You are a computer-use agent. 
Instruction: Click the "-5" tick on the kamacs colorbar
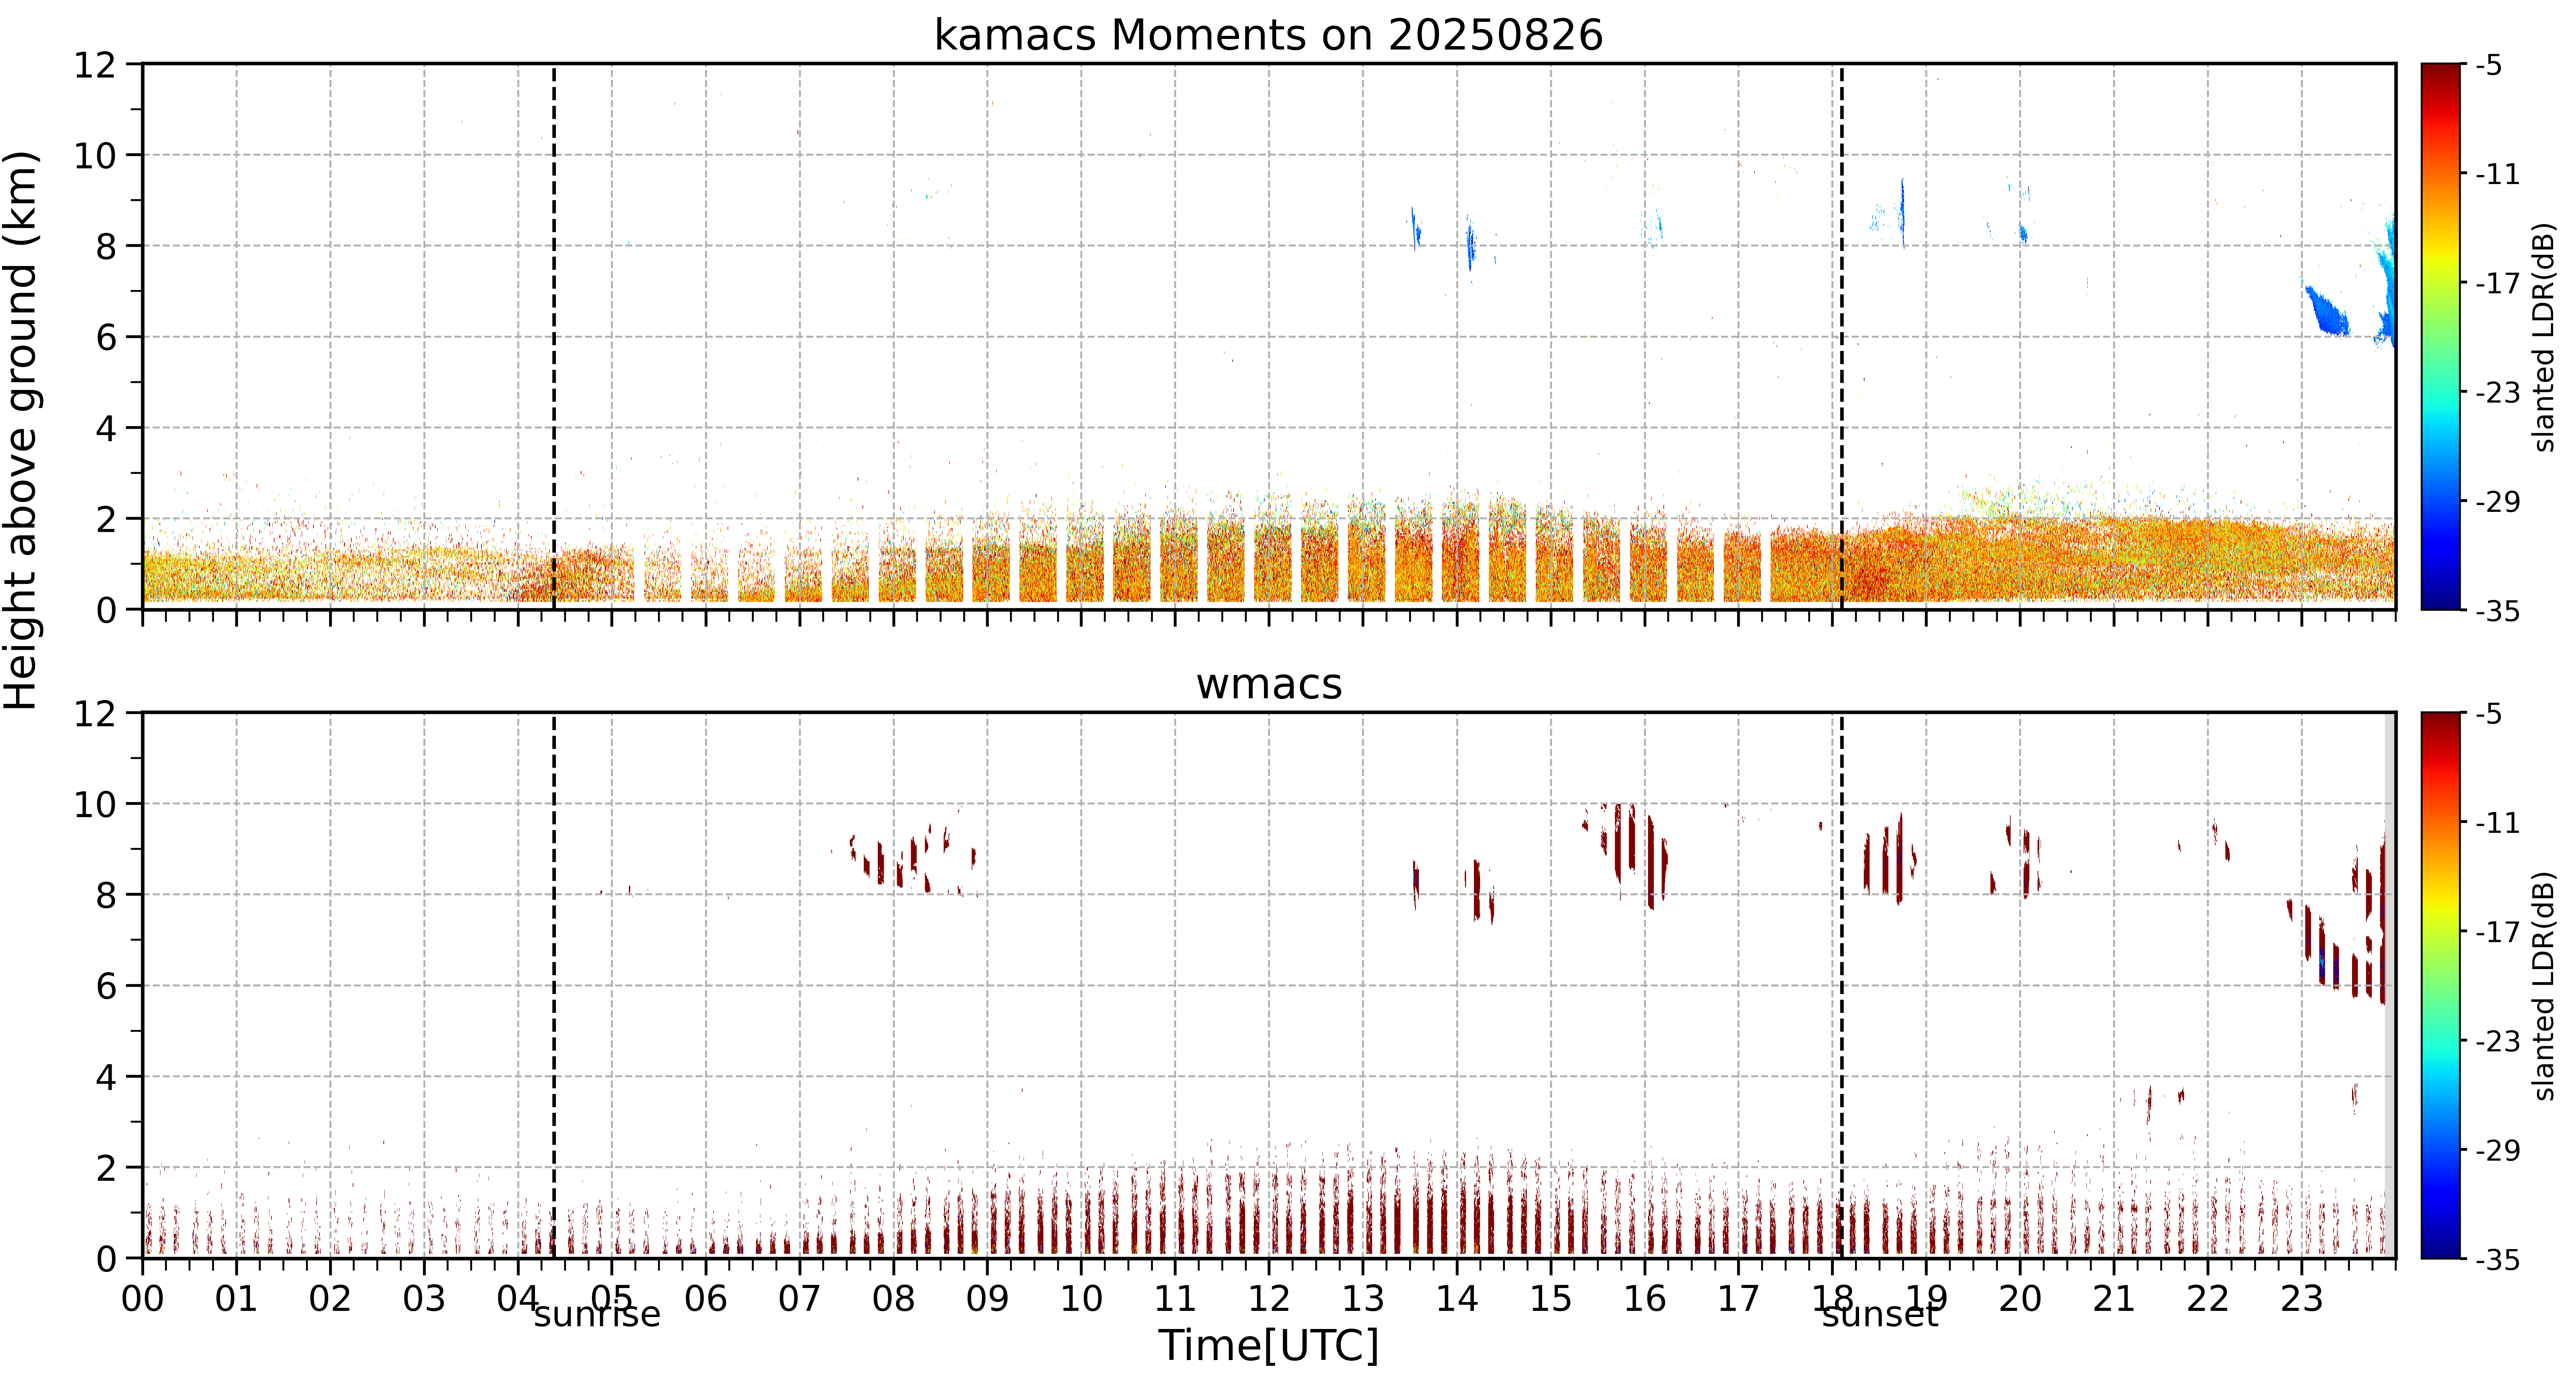click(x=2489, y=66)
